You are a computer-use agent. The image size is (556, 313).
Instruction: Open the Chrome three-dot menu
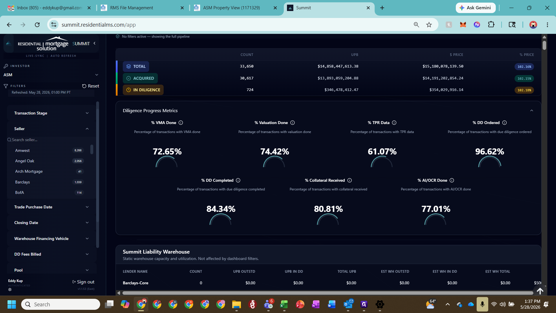tap(547, 25)
